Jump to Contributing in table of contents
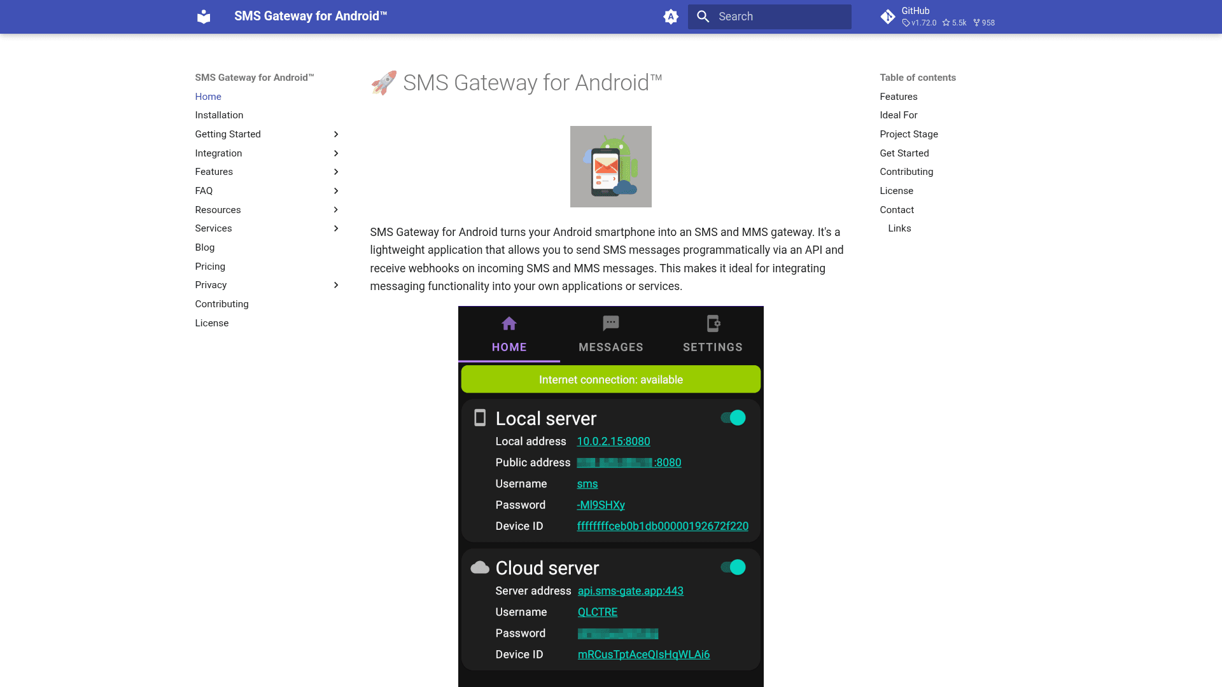Screen dimensions: 1222x687 (x=906, y=172)
